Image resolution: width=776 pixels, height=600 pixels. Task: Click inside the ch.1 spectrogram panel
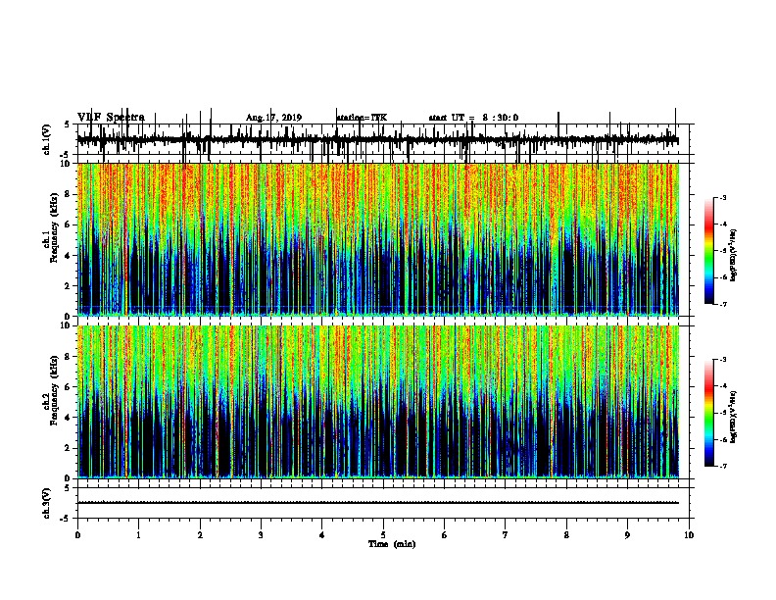[x=378, y=239]
